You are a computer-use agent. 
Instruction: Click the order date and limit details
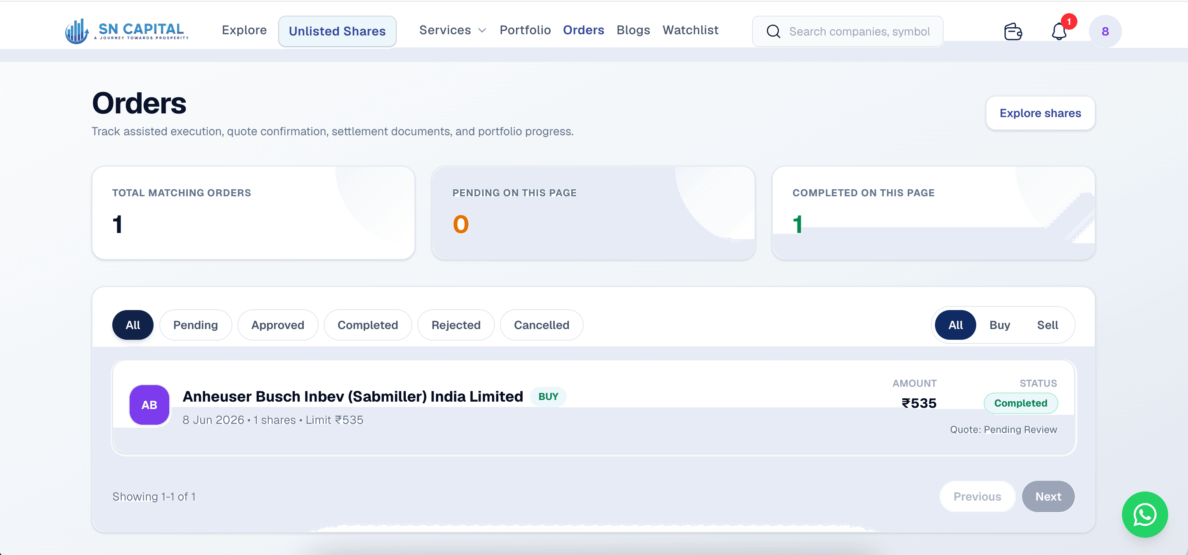point(272,420)
